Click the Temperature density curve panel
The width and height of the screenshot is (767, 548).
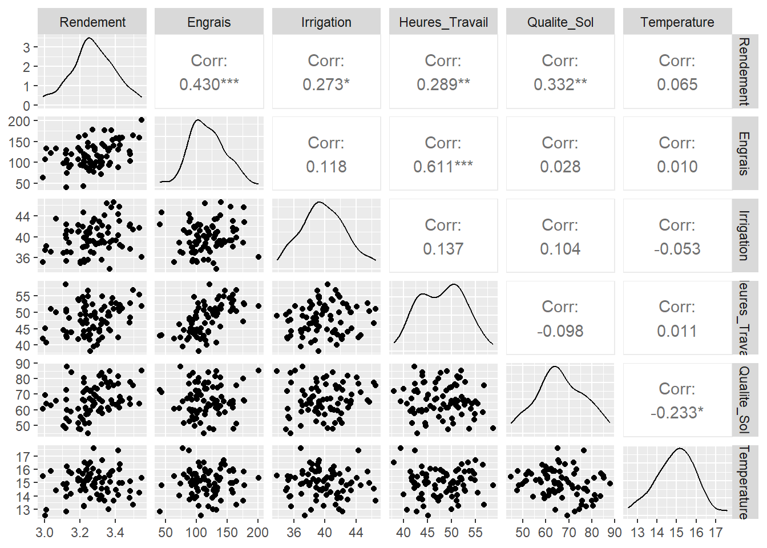(677, 482)
